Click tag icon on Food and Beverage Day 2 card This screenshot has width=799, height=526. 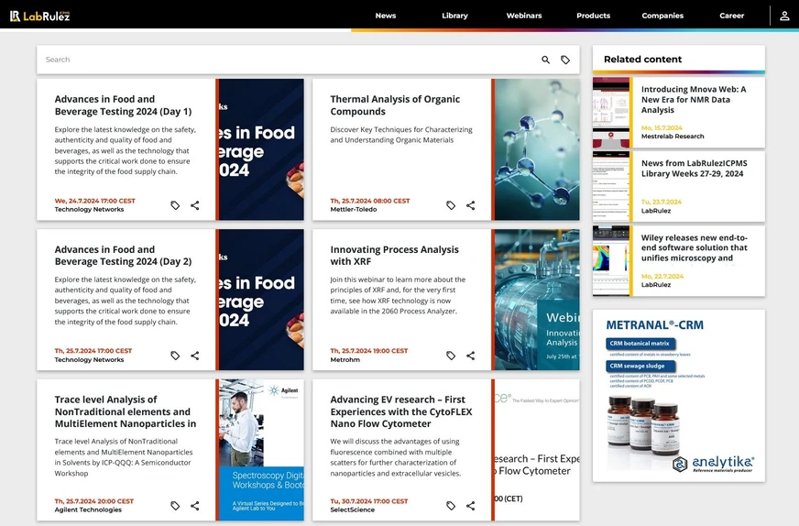[175, 356]
